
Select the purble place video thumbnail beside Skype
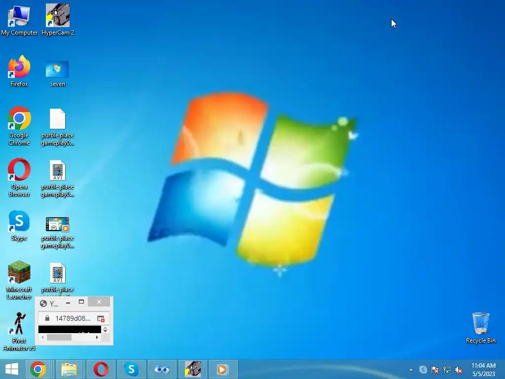coord(57,232)
